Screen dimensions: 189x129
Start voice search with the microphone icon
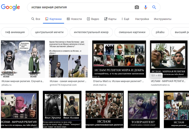pos(146,7)
